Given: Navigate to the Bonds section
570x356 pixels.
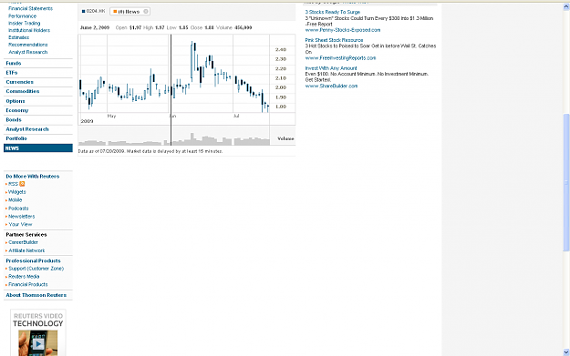Looking at the screenshot, I should pos(14,120).
